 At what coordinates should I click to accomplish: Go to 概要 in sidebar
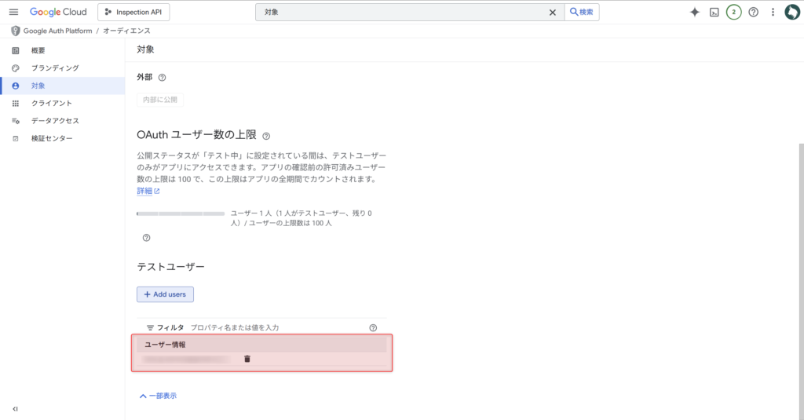tap(38, 51)
